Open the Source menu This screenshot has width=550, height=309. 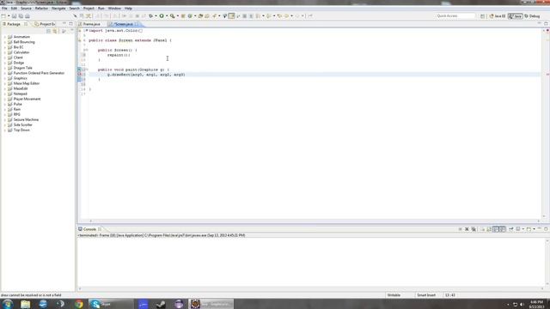26,8
